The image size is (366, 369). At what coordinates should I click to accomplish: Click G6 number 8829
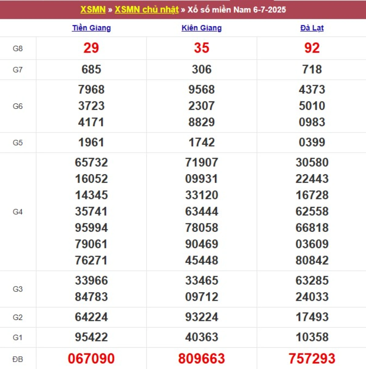[202, 122]
